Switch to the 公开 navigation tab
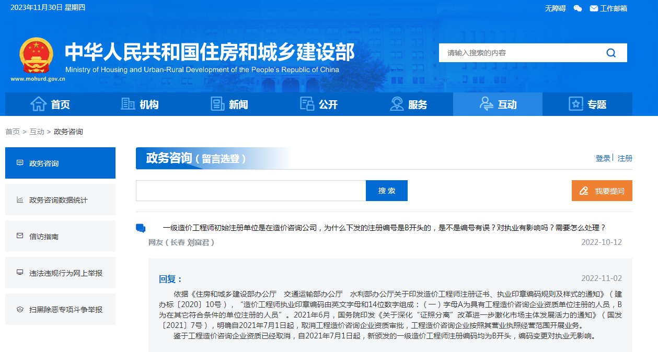The height and width of the screenshot is (352, 658). pyautogui.click(x=319, y=104)
